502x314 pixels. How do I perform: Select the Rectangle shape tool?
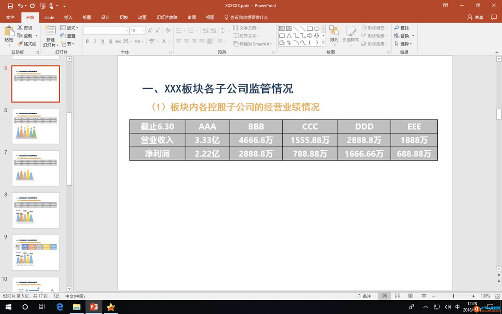pyautogui.click(x=309, y=29)
